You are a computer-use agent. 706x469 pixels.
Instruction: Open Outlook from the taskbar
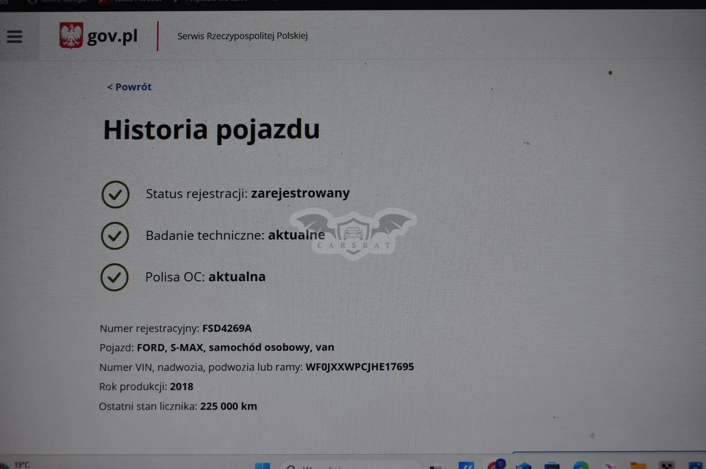pos(523,466)
